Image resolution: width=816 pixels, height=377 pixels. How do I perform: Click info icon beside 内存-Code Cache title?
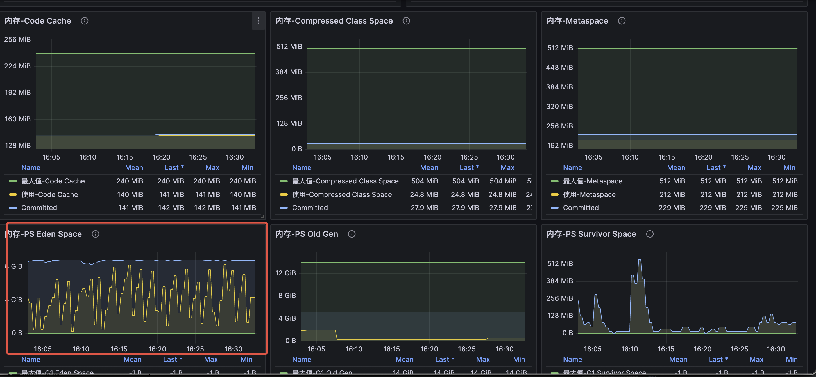(84, 21)
